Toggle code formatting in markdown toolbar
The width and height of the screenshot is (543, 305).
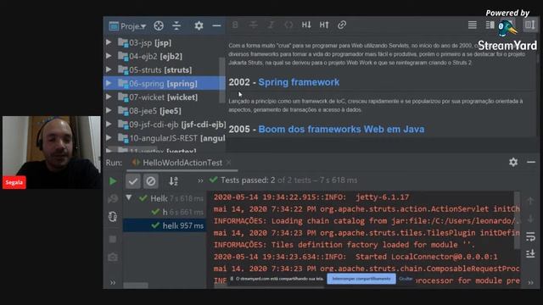tap(288, 25)
